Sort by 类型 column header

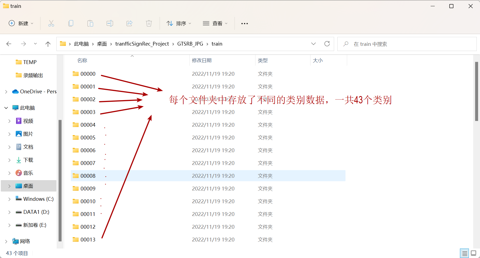(263, 60)
